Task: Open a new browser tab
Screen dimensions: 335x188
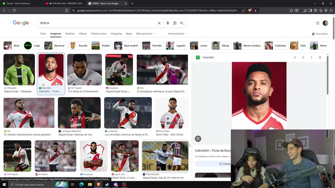Action: pyautogui.click(x=132, y=3)
